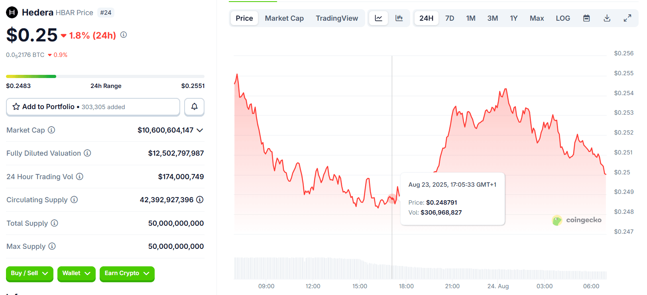Select the Price chart tab
Screen dimensions: 647x295
[244, 18]
